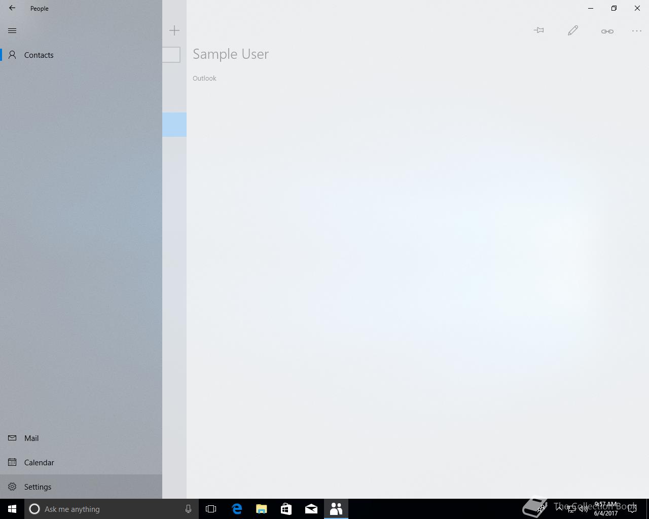Open the Store from the taskbar
The image size is (649, 519).
tap(286, 509)
